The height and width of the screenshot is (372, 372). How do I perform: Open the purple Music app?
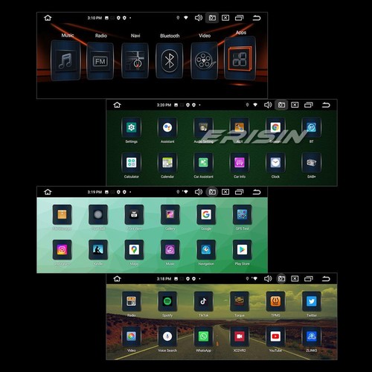point(170,250)
